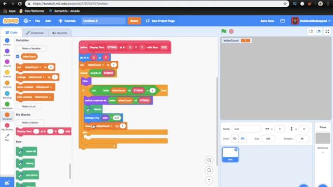This screenshot has height=187, width=333.
Task: Click the workspace vertical scrollbar
Action: pos(217,121)
